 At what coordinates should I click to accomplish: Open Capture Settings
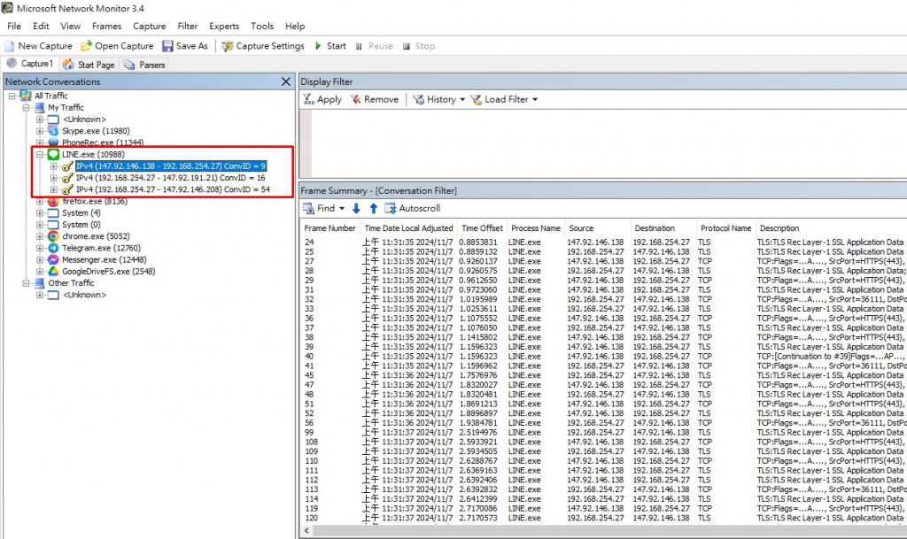click(x=262, y=46)
